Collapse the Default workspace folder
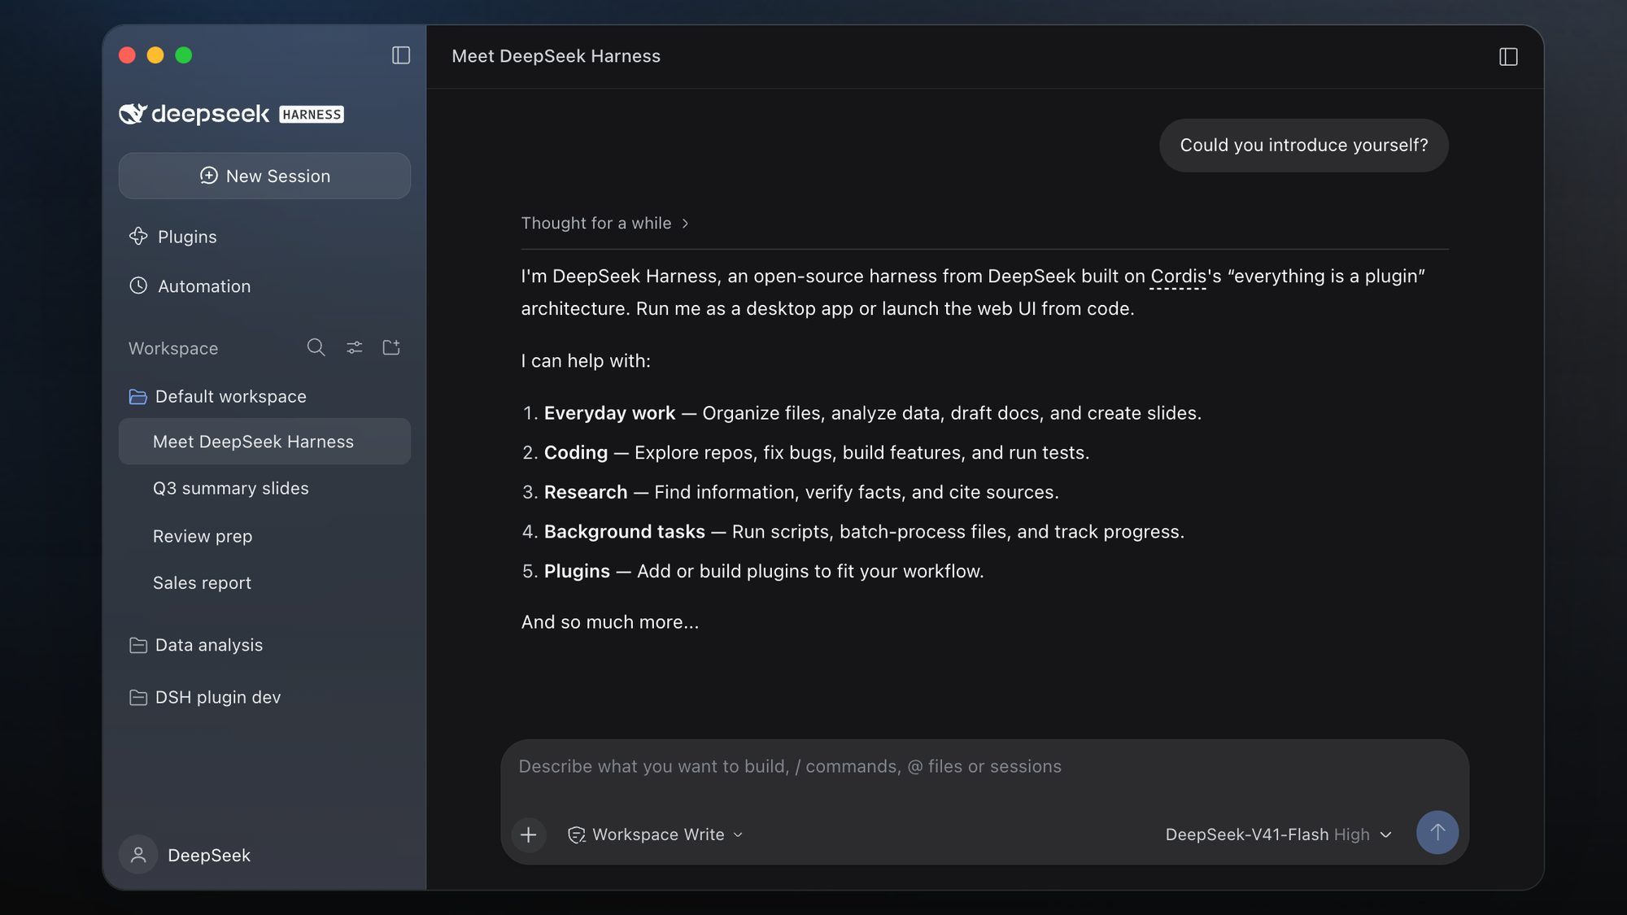The image size is (1627, 915). point(231,397)
